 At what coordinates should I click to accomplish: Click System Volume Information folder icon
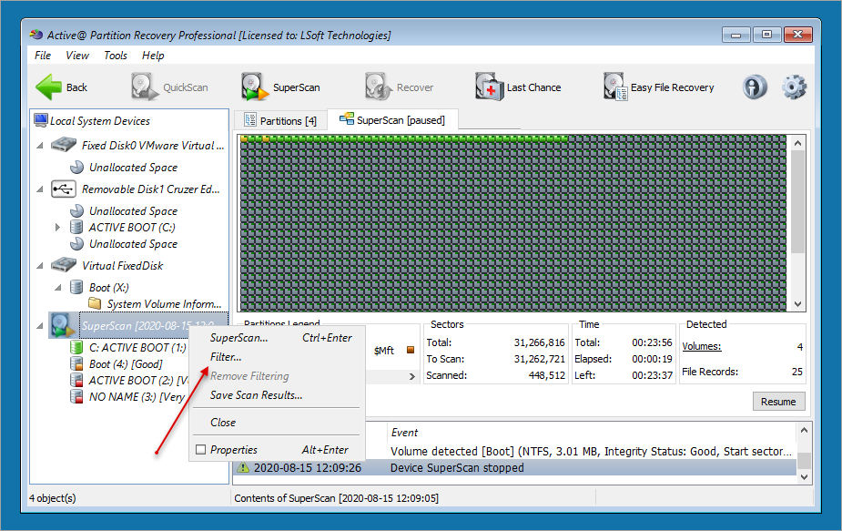(95, 303)
